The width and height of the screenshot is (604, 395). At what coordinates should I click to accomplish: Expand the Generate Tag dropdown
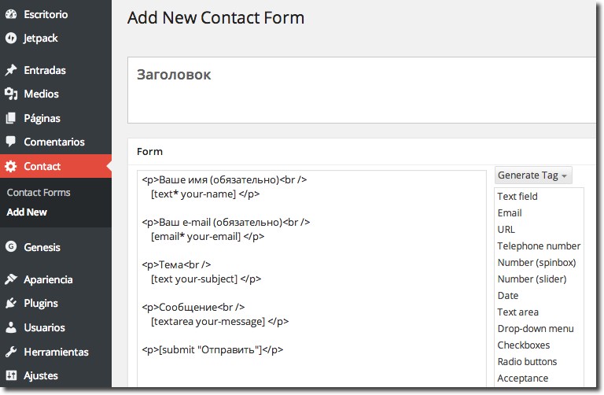coord(533,175)
